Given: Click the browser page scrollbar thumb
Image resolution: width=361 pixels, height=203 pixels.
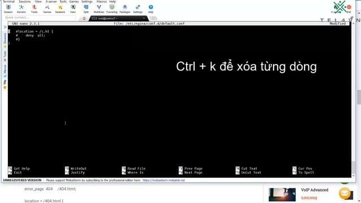Looking at the screenshot, I should click(x=359, y=97).
